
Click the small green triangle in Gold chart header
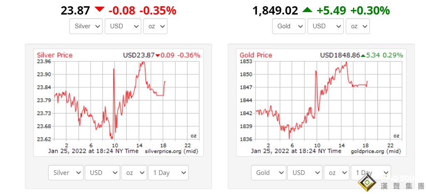(x=363, y=55)
